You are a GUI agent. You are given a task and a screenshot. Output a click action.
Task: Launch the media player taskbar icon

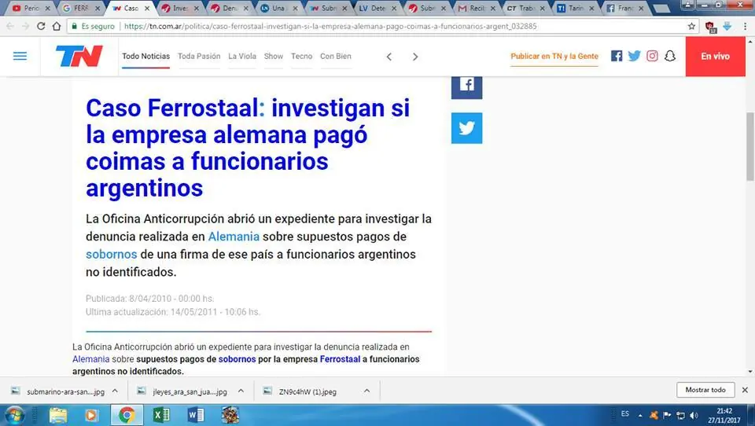coord(91,415)
